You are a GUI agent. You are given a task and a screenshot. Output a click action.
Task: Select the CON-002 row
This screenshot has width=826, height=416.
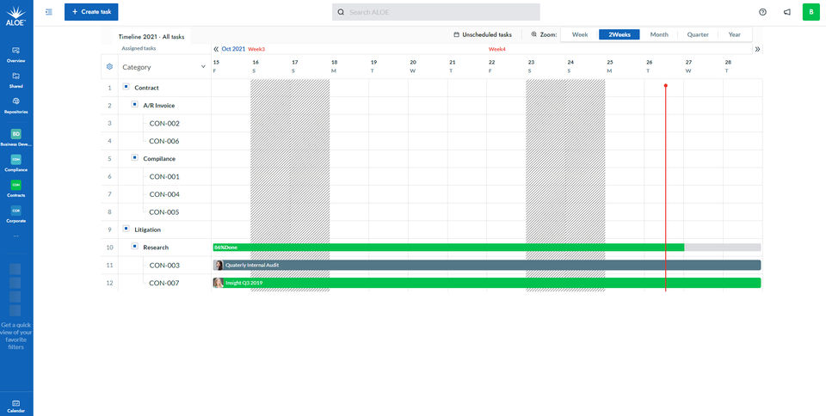pyautogui.click(x=164, y=124)
